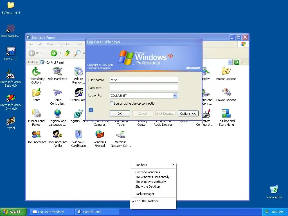Select the Recycle Bin icon
Screen dimensions: 288x216
pyautogui.click(x=274, y=192)
